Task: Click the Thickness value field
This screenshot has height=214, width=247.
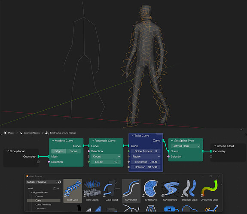Action: pyautogui.click(x=146, y=162)
